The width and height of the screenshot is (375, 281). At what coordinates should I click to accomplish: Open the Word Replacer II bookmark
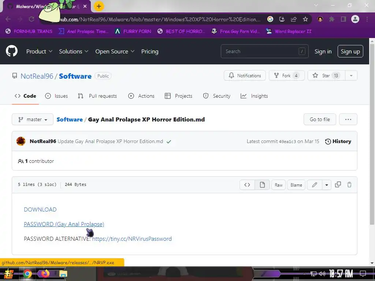tap(289, 31)
